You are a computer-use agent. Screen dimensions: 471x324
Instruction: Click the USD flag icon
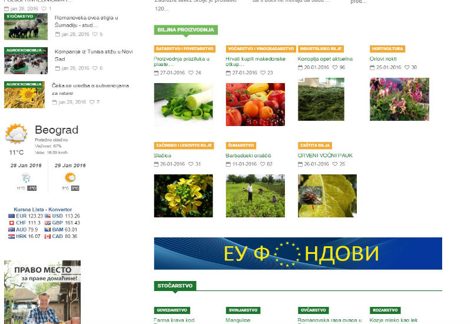48,216
